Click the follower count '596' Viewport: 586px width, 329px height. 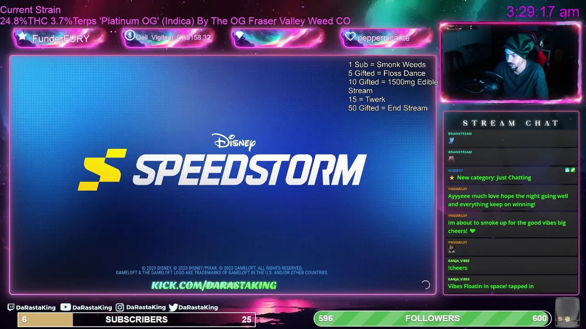326,318
